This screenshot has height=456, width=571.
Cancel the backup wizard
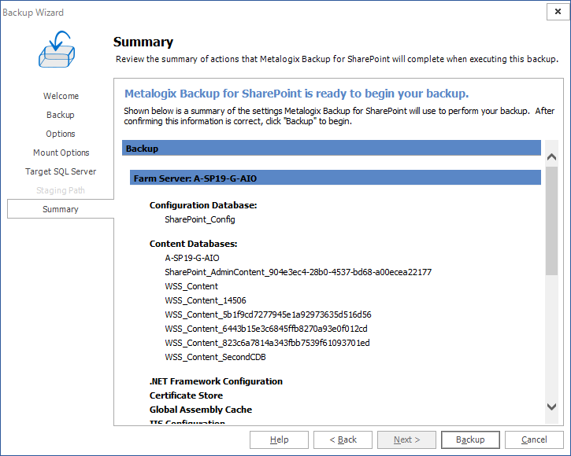(534, 439)
